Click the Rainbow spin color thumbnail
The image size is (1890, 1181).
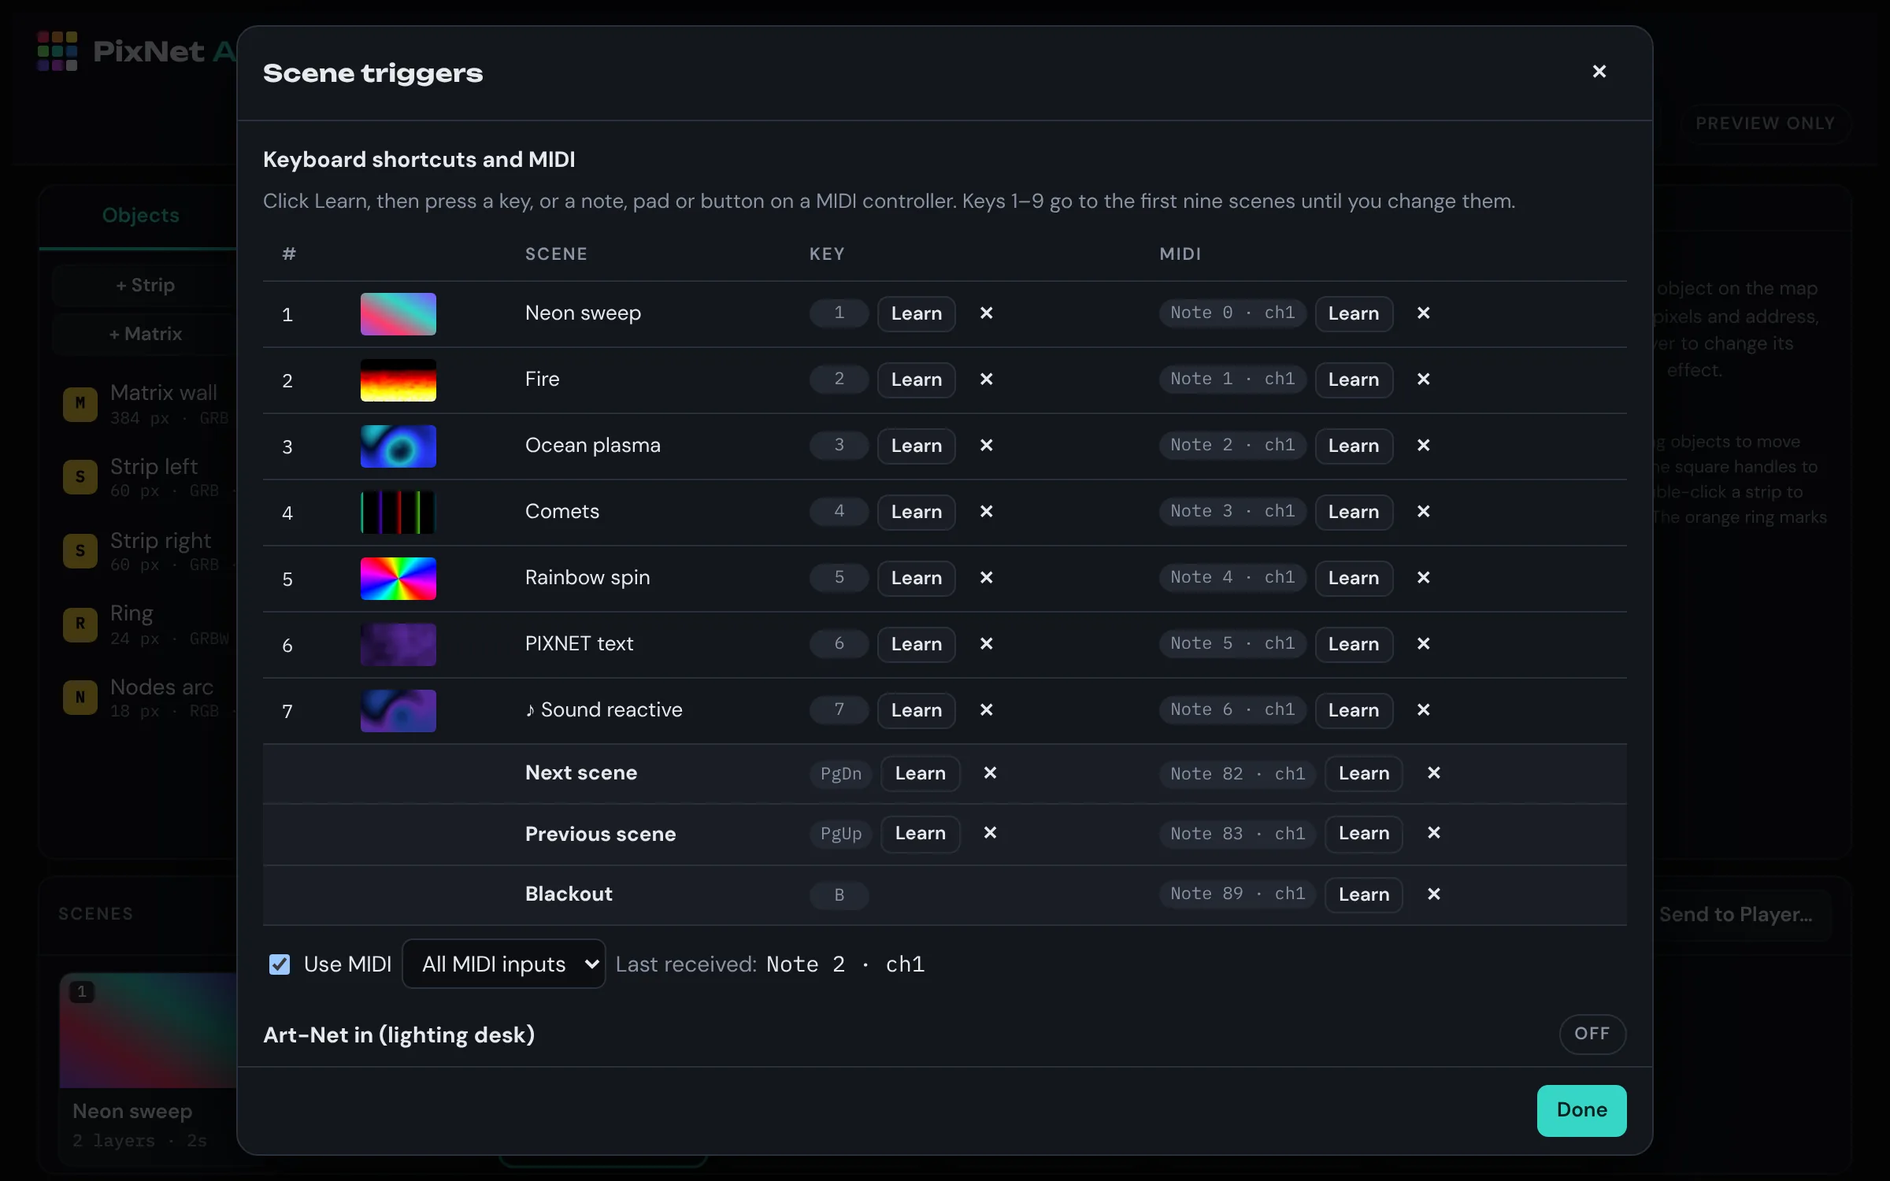(398, 579)
